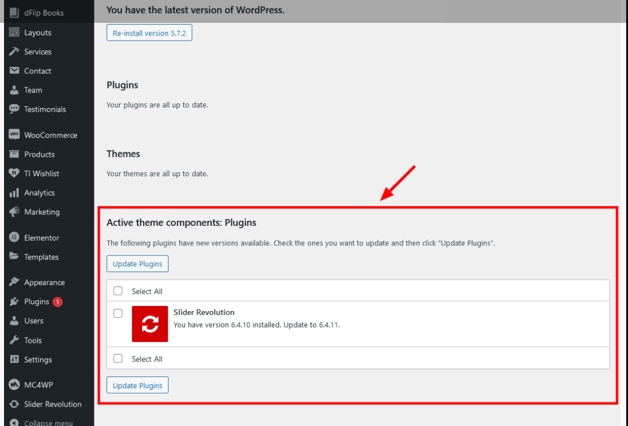Click the Re-install version 5.7.2 button
This screenshot has height=426, width=628.
tap(150, 33)
